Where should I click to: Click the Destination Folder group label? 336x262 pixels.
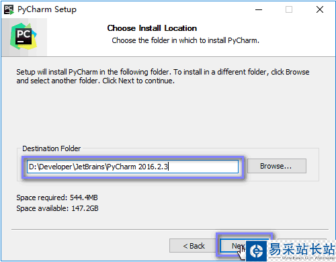[52, 148]
